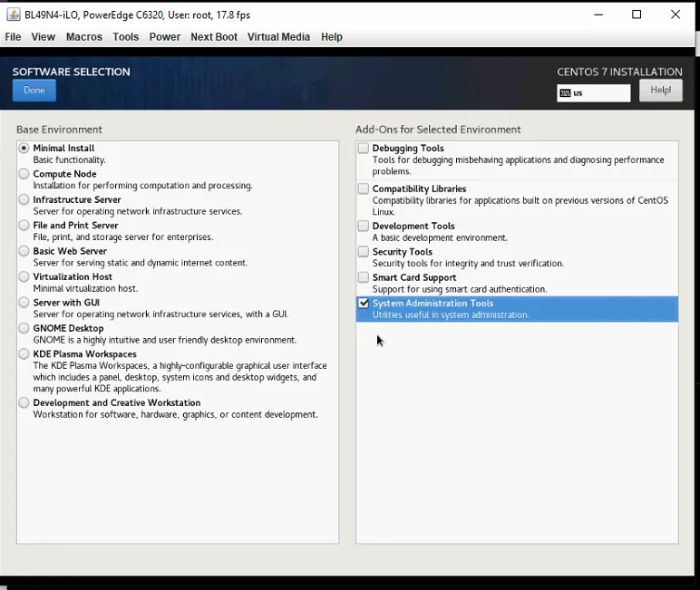Click the Java app icon in title bar
Screen dimensions: 700x590
[14, 15]
